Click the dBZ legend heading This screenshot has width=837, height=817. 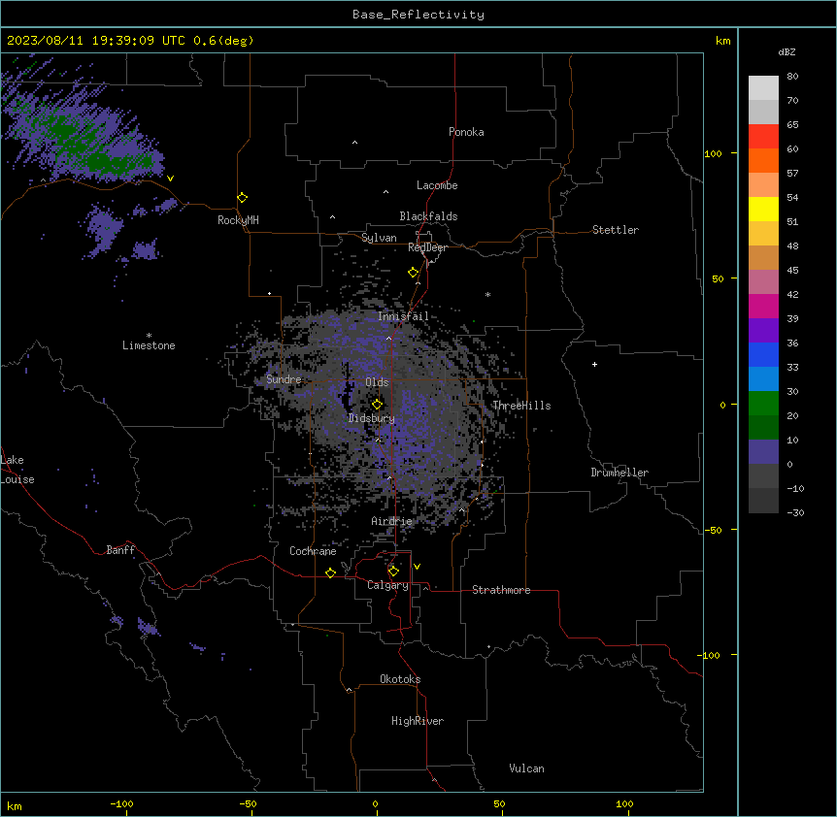tap(787, 52)
